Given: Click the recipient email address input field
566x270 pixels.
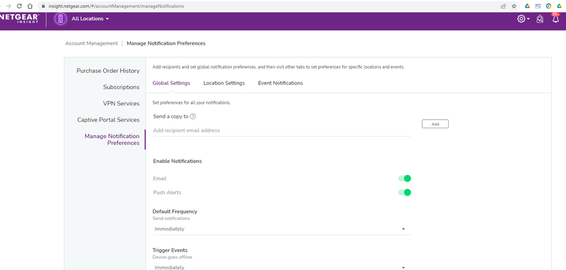Looking at the screenshot, I should 281,130.
